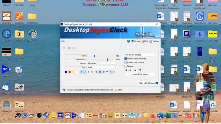The height and width of the screenshot is (124, 221).
Task: Select the right text alignment icon
Action: [x=104, y=72]
